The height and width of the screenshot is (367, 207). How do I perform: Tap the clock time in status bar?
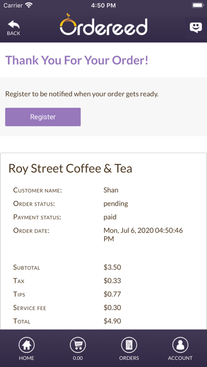pyautogui.click(x=103, y=5)
